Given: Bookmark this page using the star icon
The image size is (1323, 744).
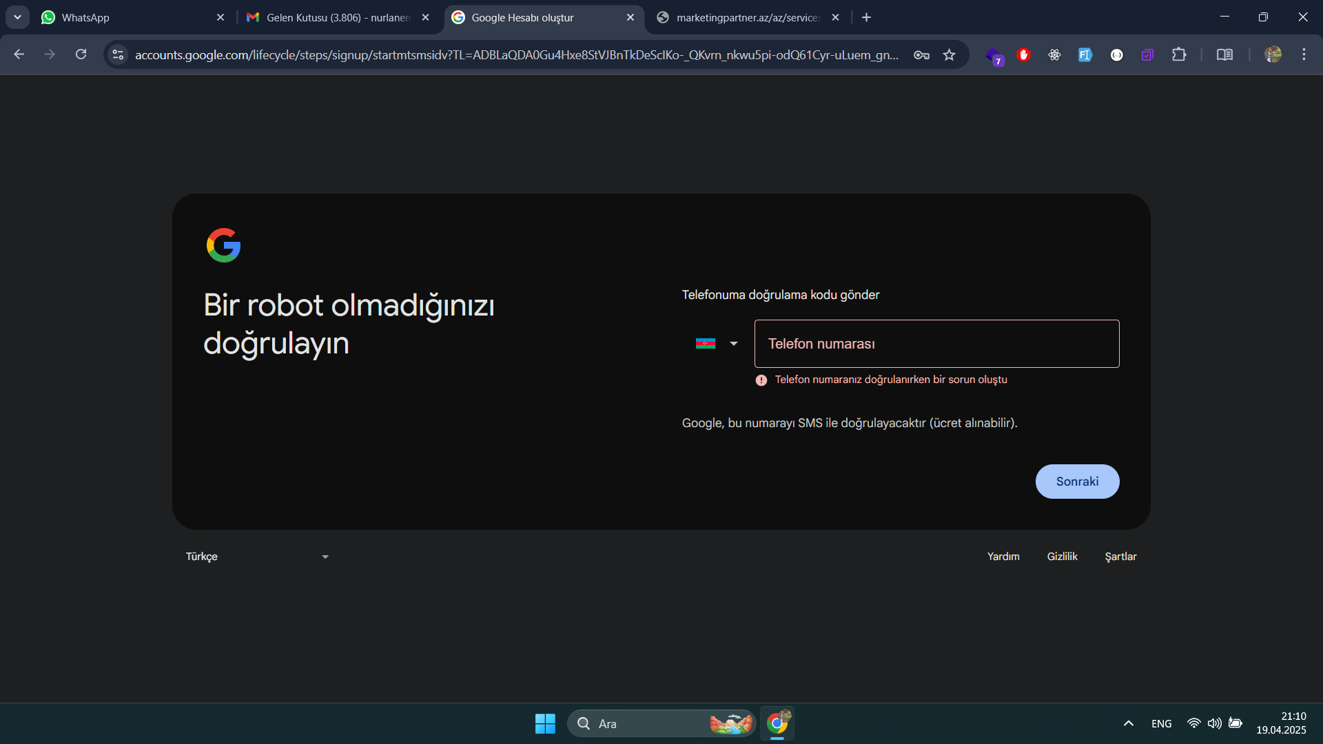Looking at the screenshot, I should pos(949,54).
